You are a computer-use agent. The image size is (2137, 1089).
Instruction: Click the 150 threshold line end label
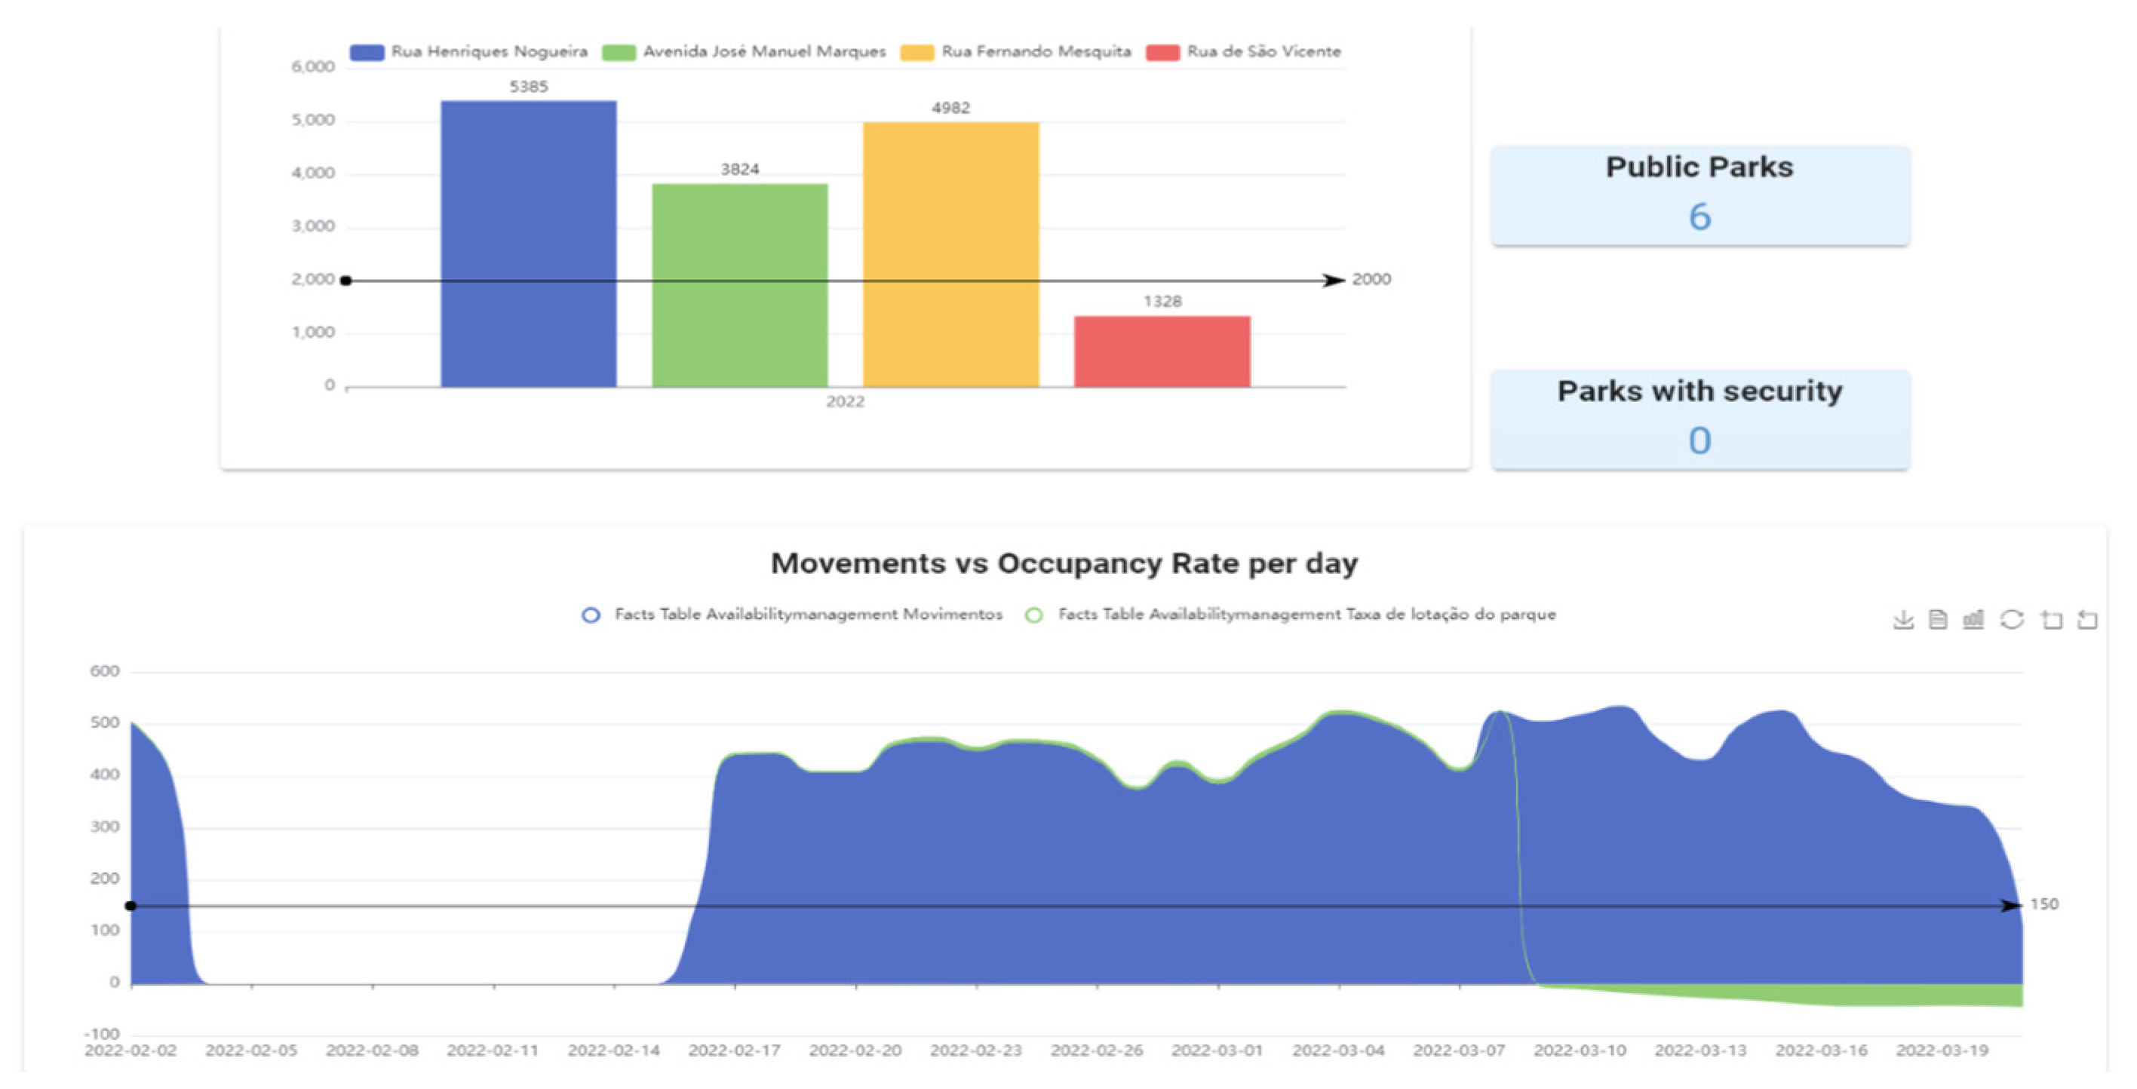(2044, 904)
